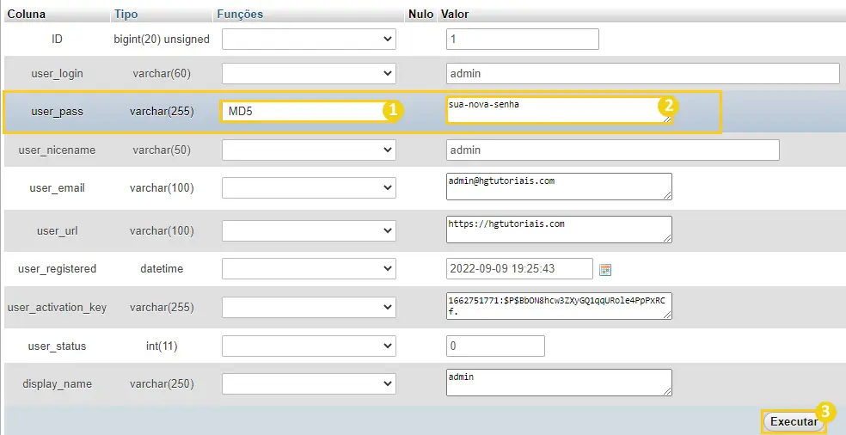Open the function dropdown for user_status row
Viewport: 846px width, 435px height.
click(309, 346)
